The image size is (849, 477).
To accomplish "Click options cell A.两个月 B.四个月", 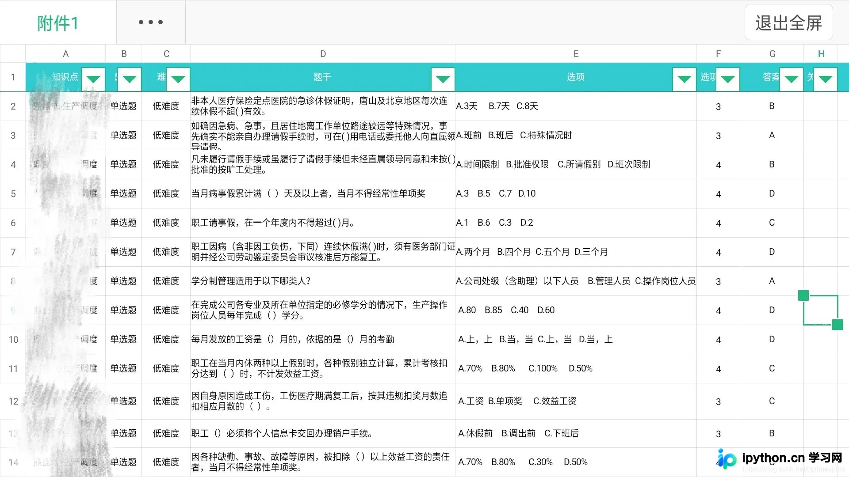I will 576,252.
